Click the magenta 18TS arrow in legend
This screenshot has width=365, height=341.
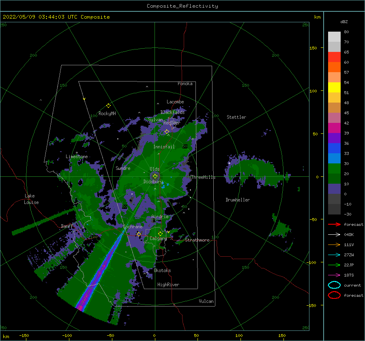click(x=334, y=275)
